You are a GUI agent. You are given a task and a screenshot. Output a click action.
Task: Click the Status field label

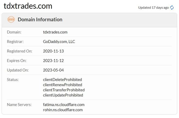tap(13, 80)
